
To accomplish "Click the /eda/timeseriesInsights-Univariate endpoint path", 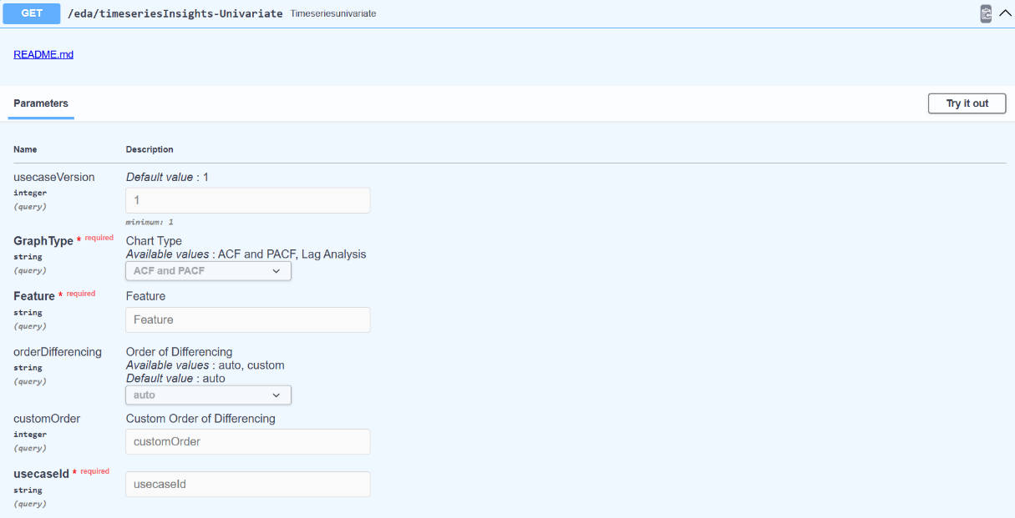I will 175,13.
